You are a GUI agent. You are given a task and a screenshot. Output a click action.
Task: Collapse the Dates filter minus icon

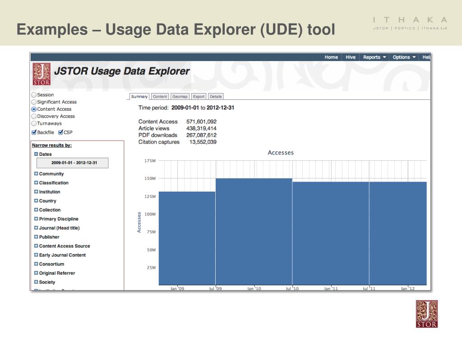36,155
